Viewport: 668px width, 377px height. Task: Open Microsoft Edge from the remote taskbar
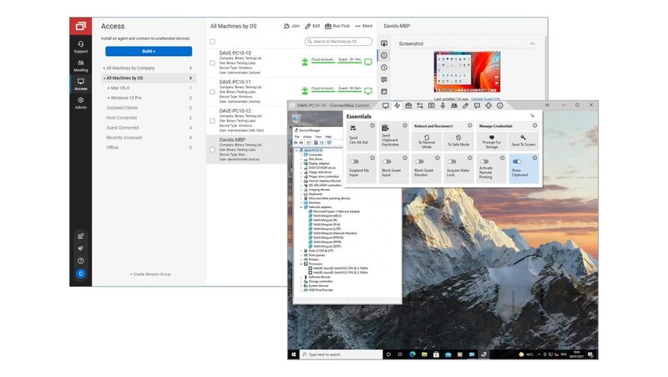pyautogui.click(x=412, y=354)
